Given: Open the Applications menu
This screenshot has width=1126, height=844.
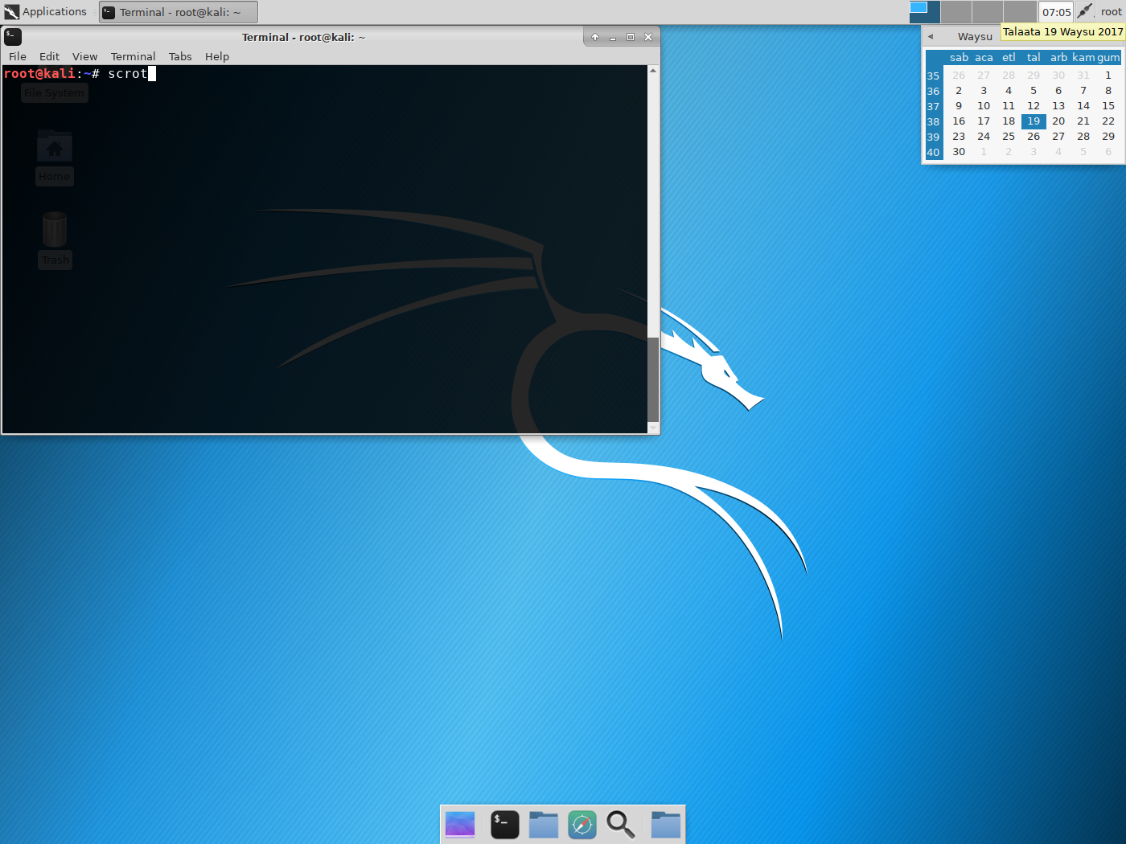Looking at the screenshot, I should tap(46, 12).
